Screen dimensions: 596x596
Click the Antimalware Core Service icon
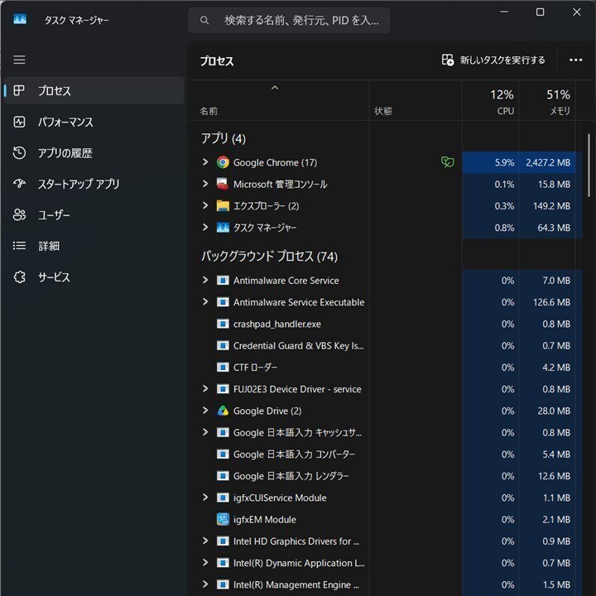pos(223,280)
